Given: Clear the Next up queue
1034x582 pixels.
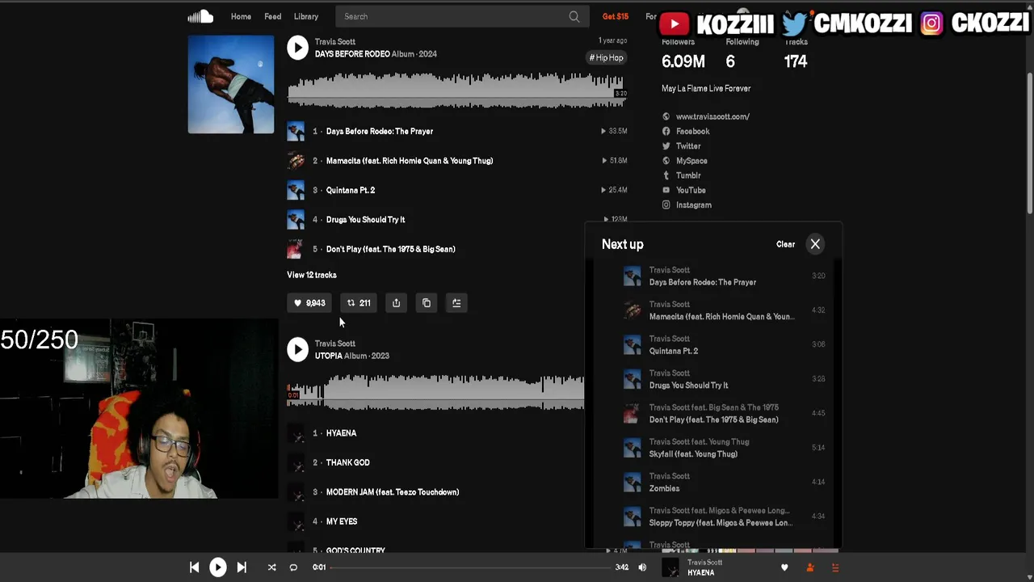Looking at the screenshot, I should 785,244.
